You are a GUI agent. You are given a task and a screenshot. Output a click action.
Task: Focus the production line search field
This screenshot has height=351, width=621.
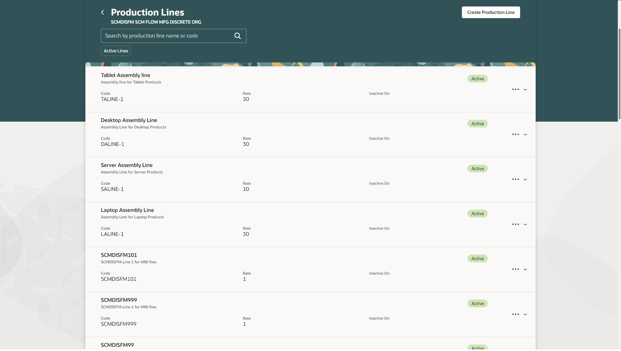(167, 36)
